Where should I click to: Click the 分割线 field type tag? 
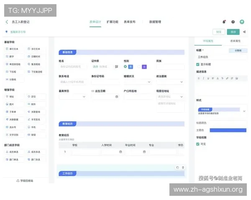238,50
